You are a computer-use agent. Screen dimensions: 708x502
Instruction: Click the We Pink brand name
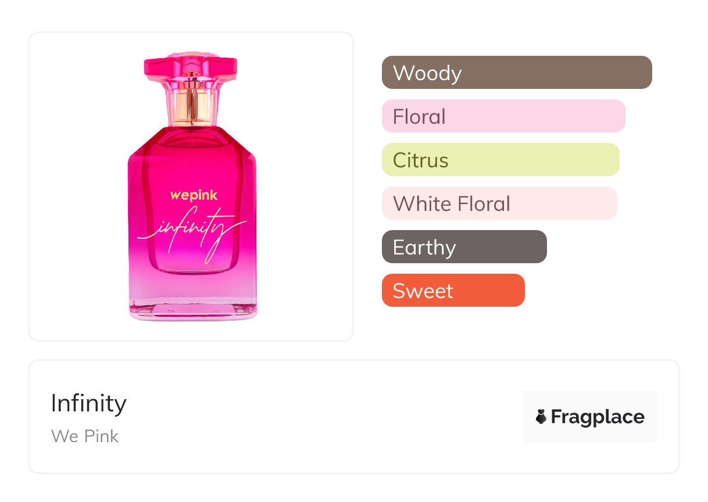point(85,436)
